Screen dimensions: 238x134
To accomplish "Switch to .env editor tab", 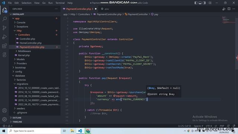I will (105, 9).
